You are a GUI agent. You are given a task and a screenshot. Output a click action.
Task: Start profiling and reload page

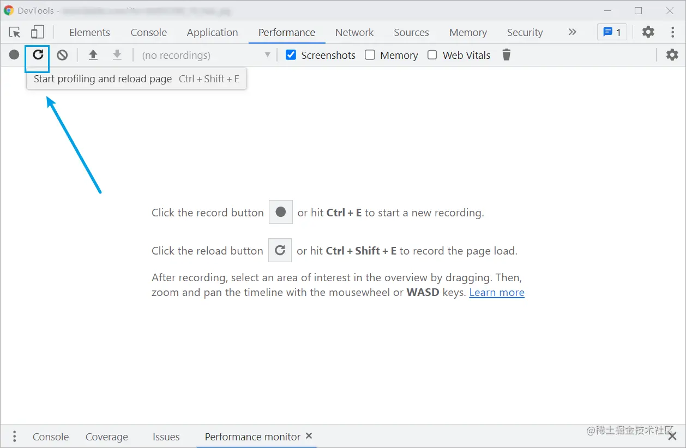[x=38, y=55]
